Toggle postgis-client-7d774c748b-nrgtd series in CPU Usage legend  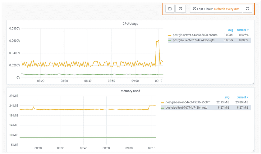(x=194, y=40)
